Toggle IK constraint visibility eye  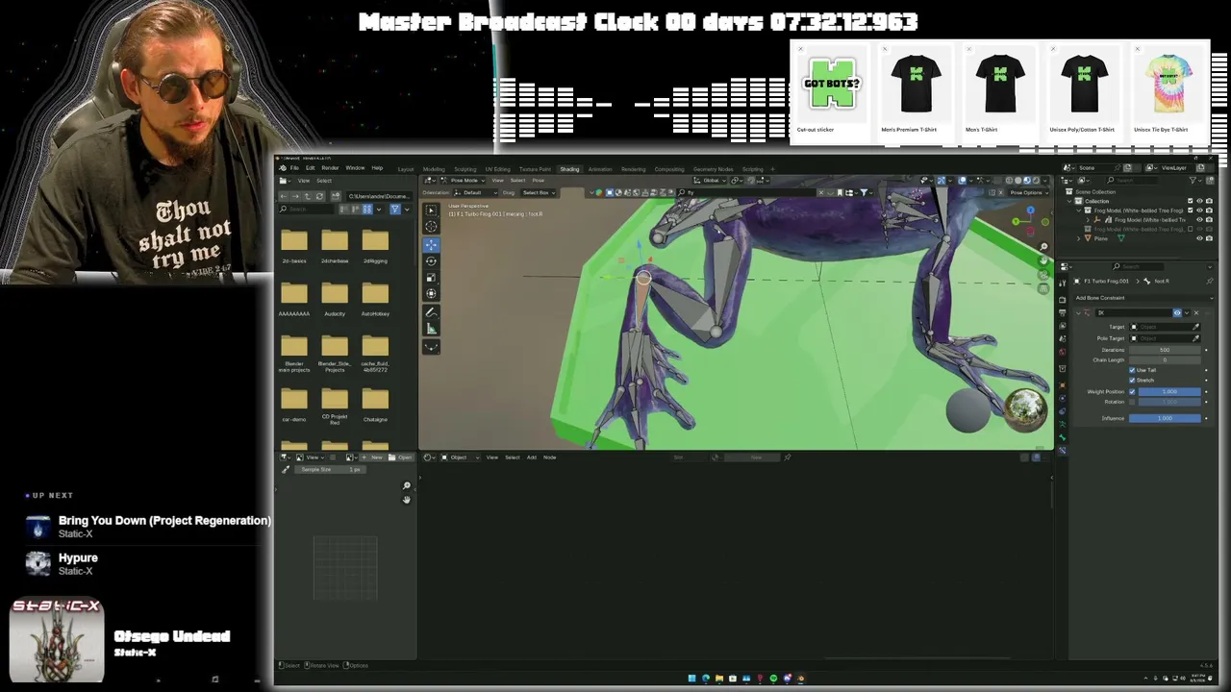[1177, 312]
